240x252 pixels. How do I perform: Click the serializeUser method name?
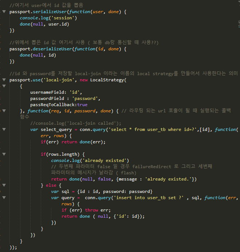click(50, 12)
